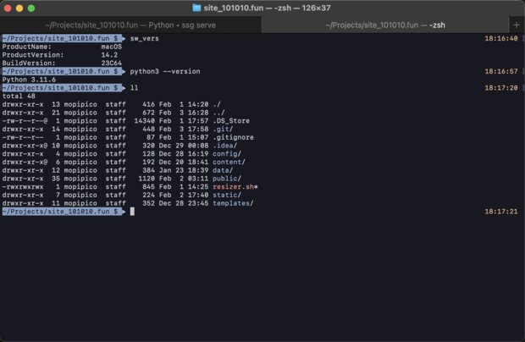Click the current directory ./ entry
Image resolution: width=525 pixels, height=342 pixels.
(x=217, y=104)
